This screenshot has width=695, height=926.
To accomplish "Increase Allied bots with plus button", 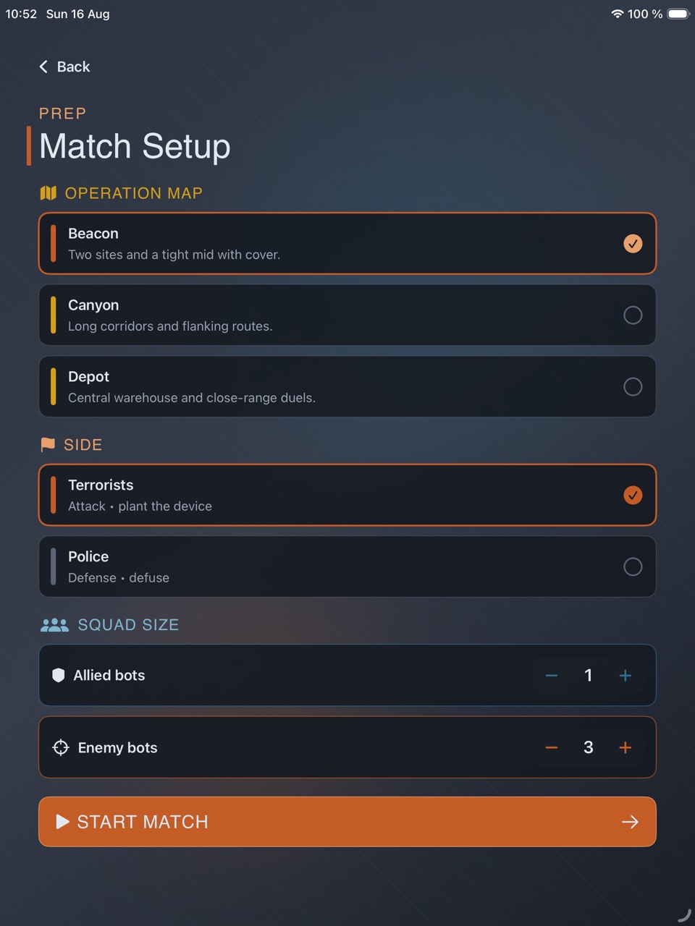I will (x=625, y=676).
